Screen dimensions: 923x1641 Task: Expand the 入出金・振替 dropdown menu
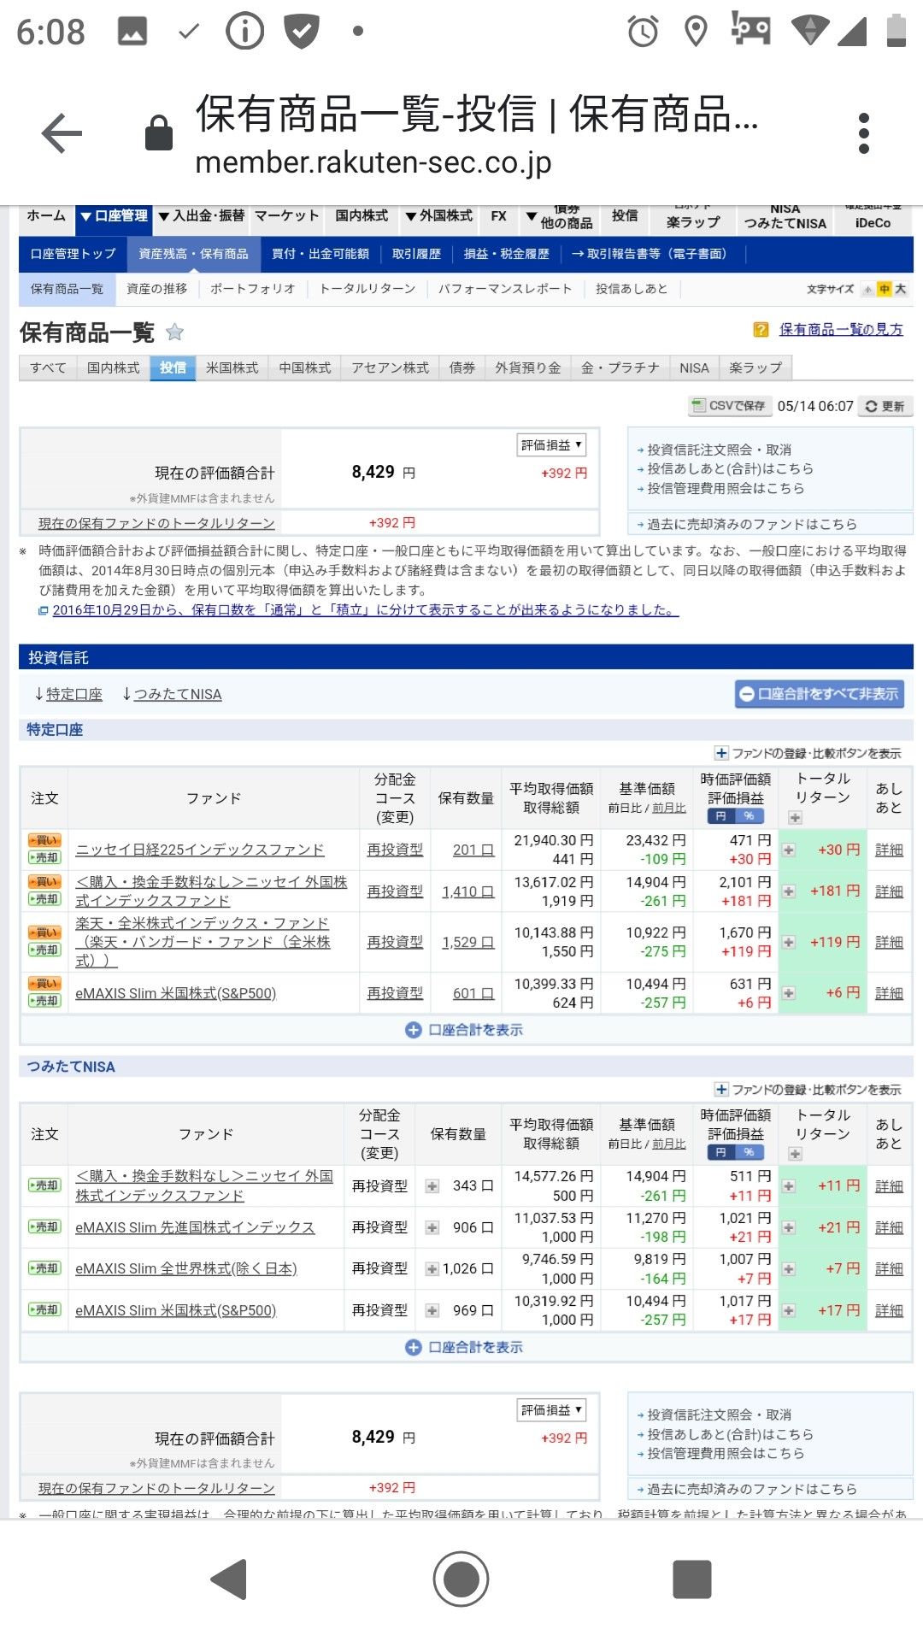(x=201, y=216)
